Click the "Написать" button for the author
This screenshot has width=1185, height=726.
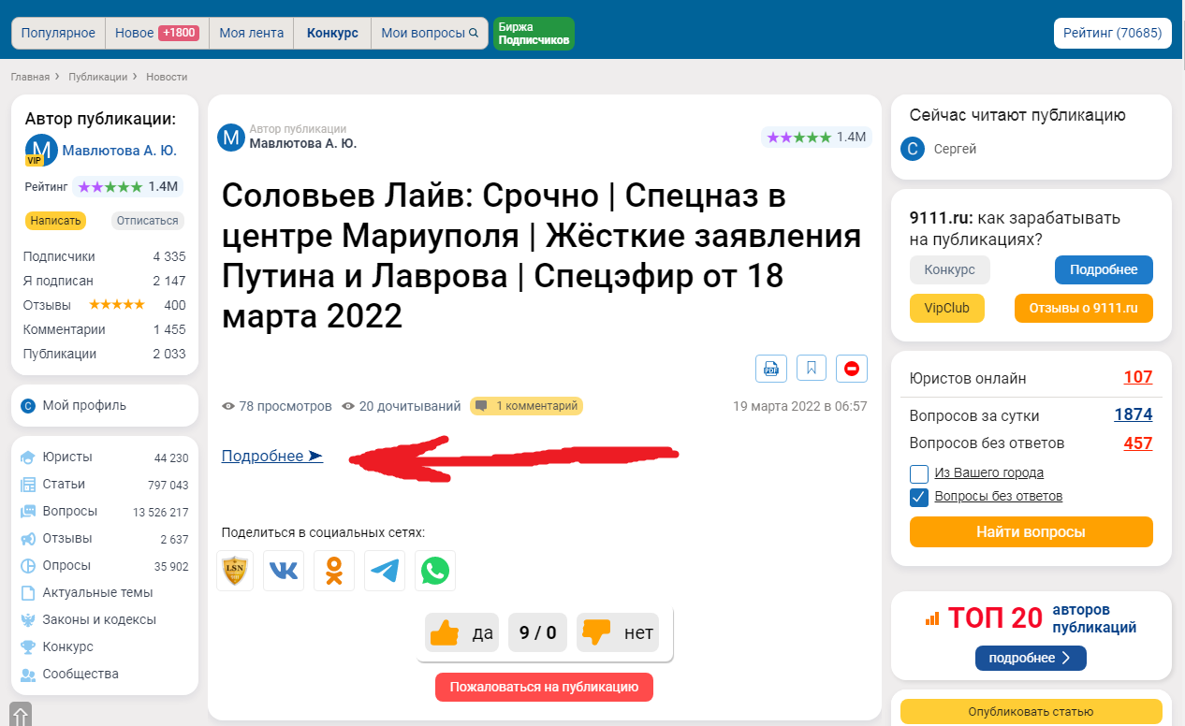(55, 221)
